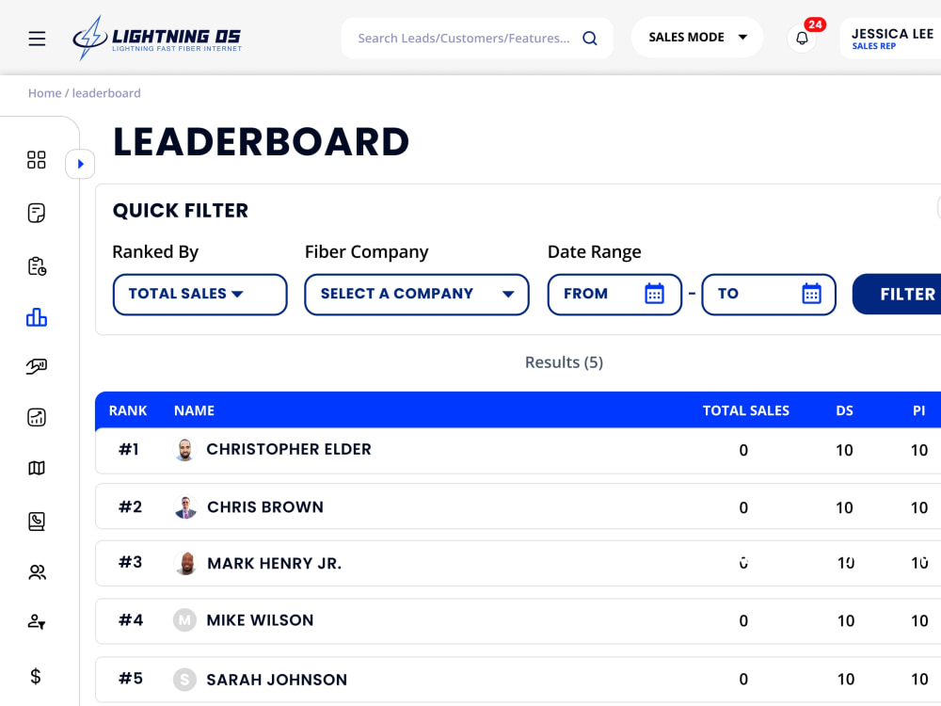Open the TOTAL SALES ranked-by dropdown

click(199, 294)
